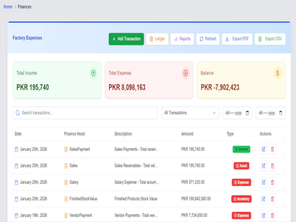Select the amount PKR 190,642,560.00

[x=196, y=199]
